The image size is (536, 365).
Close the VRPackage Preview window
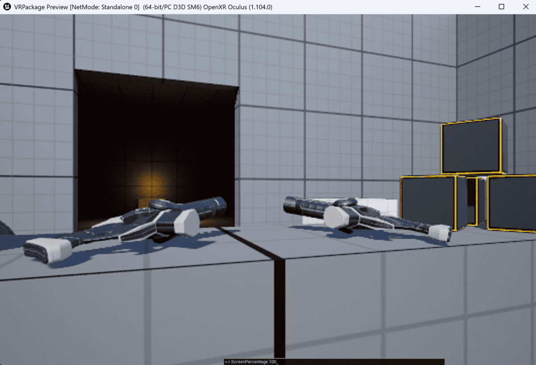point(525,7)
